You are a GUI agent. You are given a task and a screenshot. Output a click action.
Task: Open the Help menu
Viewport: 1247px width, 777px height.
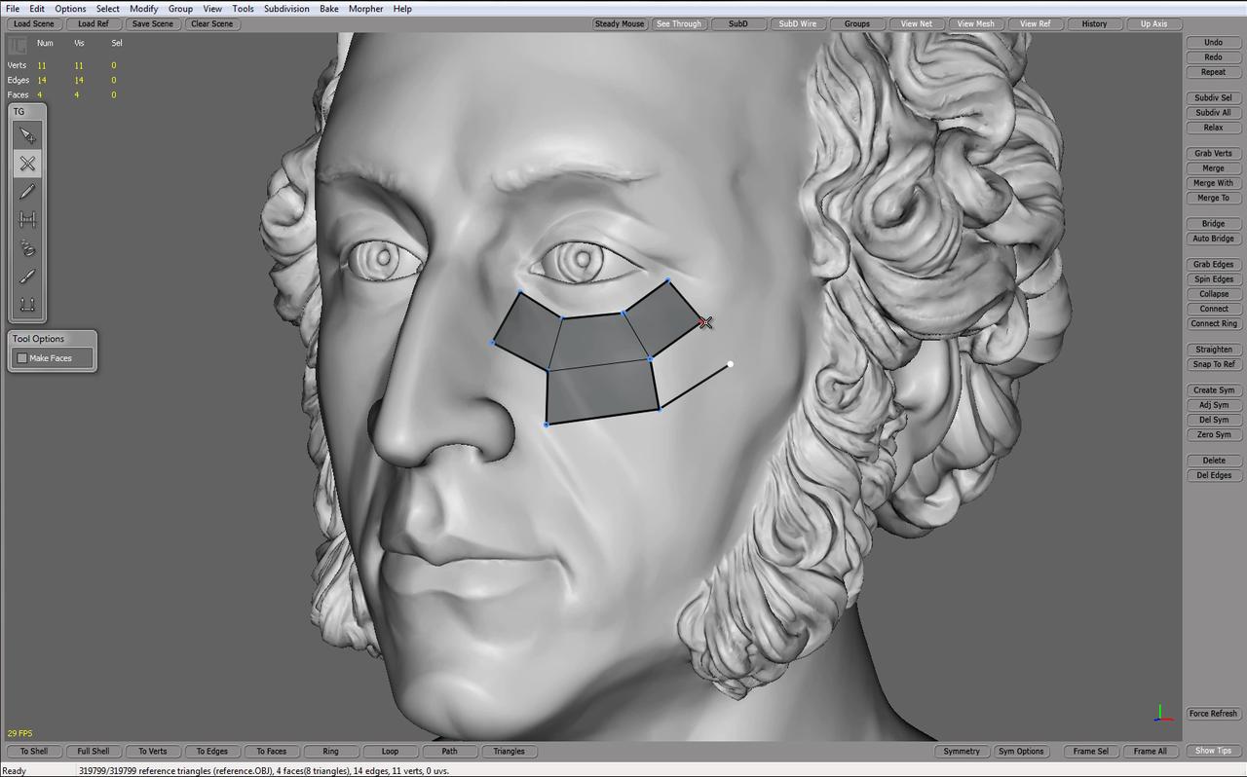[x=402, y=9]
